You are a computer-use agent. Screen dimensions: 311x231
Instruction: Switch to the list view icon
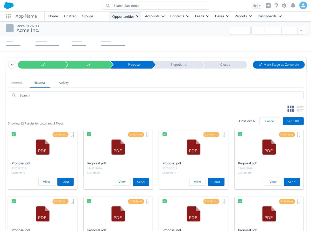300,109
